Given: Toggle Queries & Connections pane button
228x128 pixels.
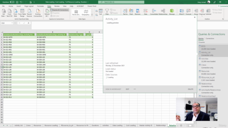Looking at the screenshot, I should coord(59,10).
